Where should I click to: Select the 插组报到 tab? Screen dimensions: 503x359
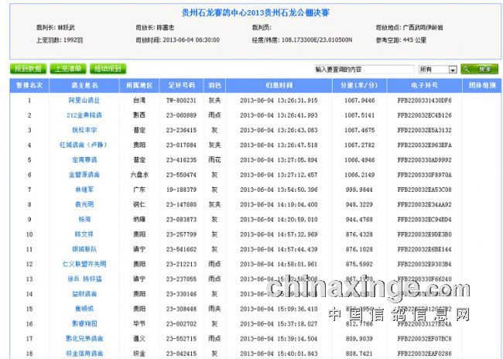108,69
